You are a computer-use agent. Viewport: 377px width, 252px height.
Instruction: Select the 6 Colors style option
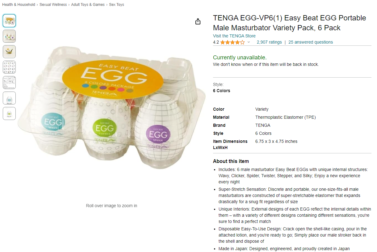click(221, 91)
